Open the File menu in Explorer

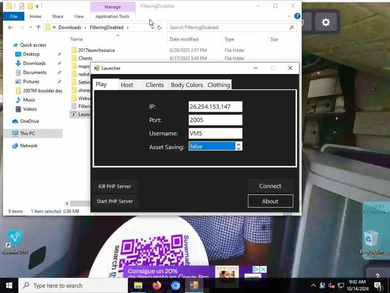coord(14,16)
